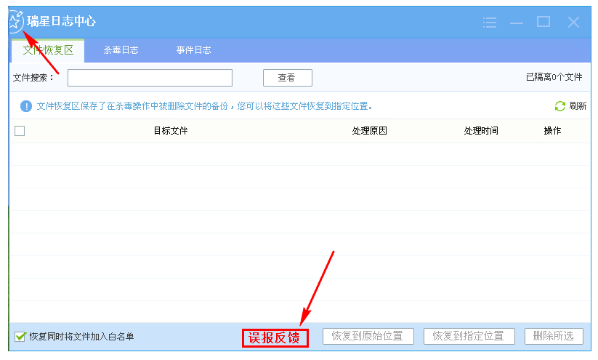Maximize the 瑞星日志中心 window

click(544, 22)
